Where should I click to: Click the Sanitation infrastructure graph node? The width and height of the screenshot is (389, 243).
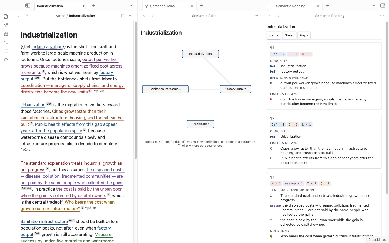tap(165, 89)
